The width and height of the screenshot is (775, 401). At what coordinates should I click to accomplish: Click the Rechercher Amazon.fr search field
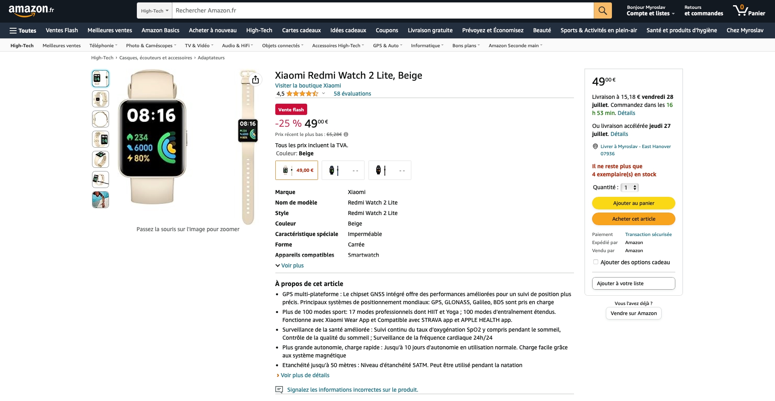click(x=383, y=10)
